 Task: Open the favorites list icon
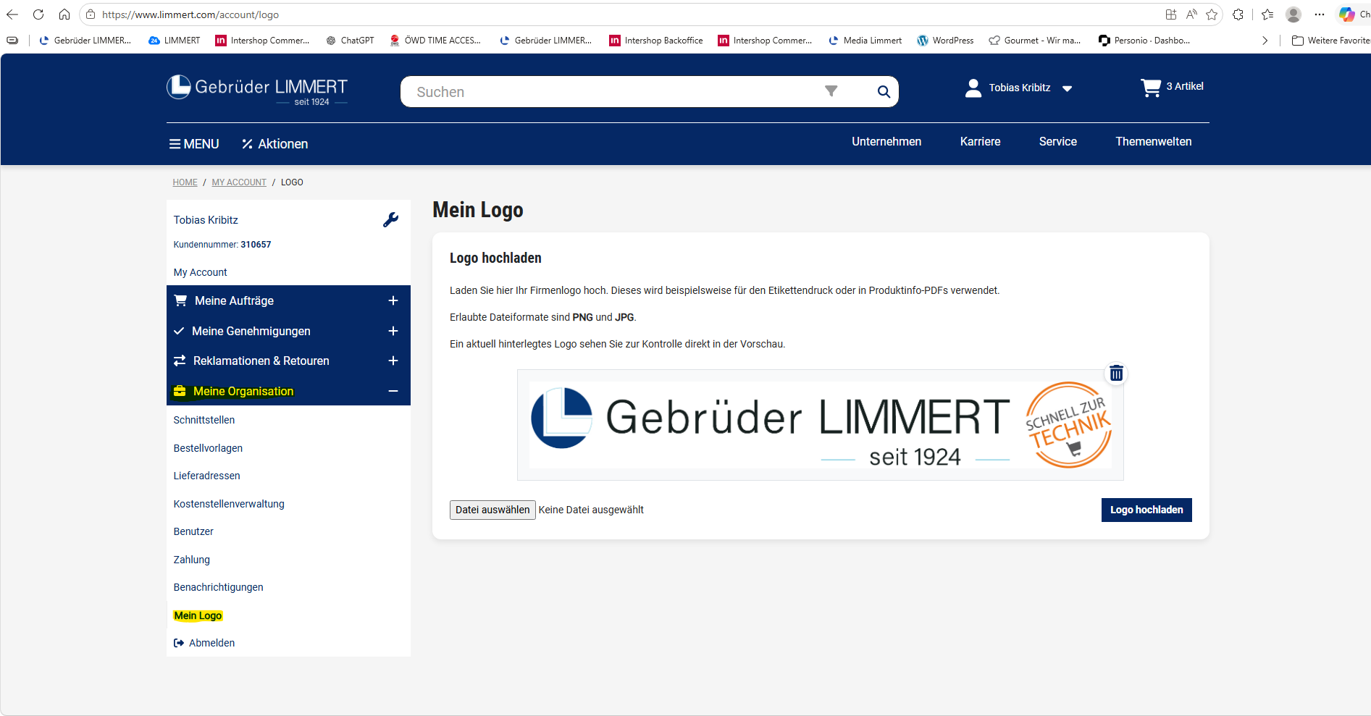(x=1267, y=14)
